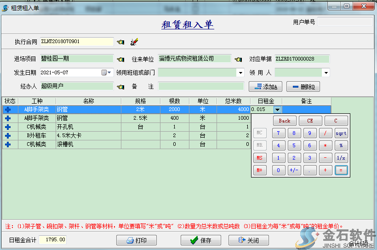
Task: Click the lookup icon beside 执行合同 field
Action: click(x=120, y=42)
